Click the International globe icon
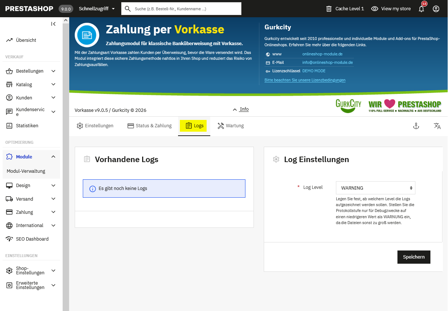The height and width of the screenshot is (311, 448). [x=10, y=225]
